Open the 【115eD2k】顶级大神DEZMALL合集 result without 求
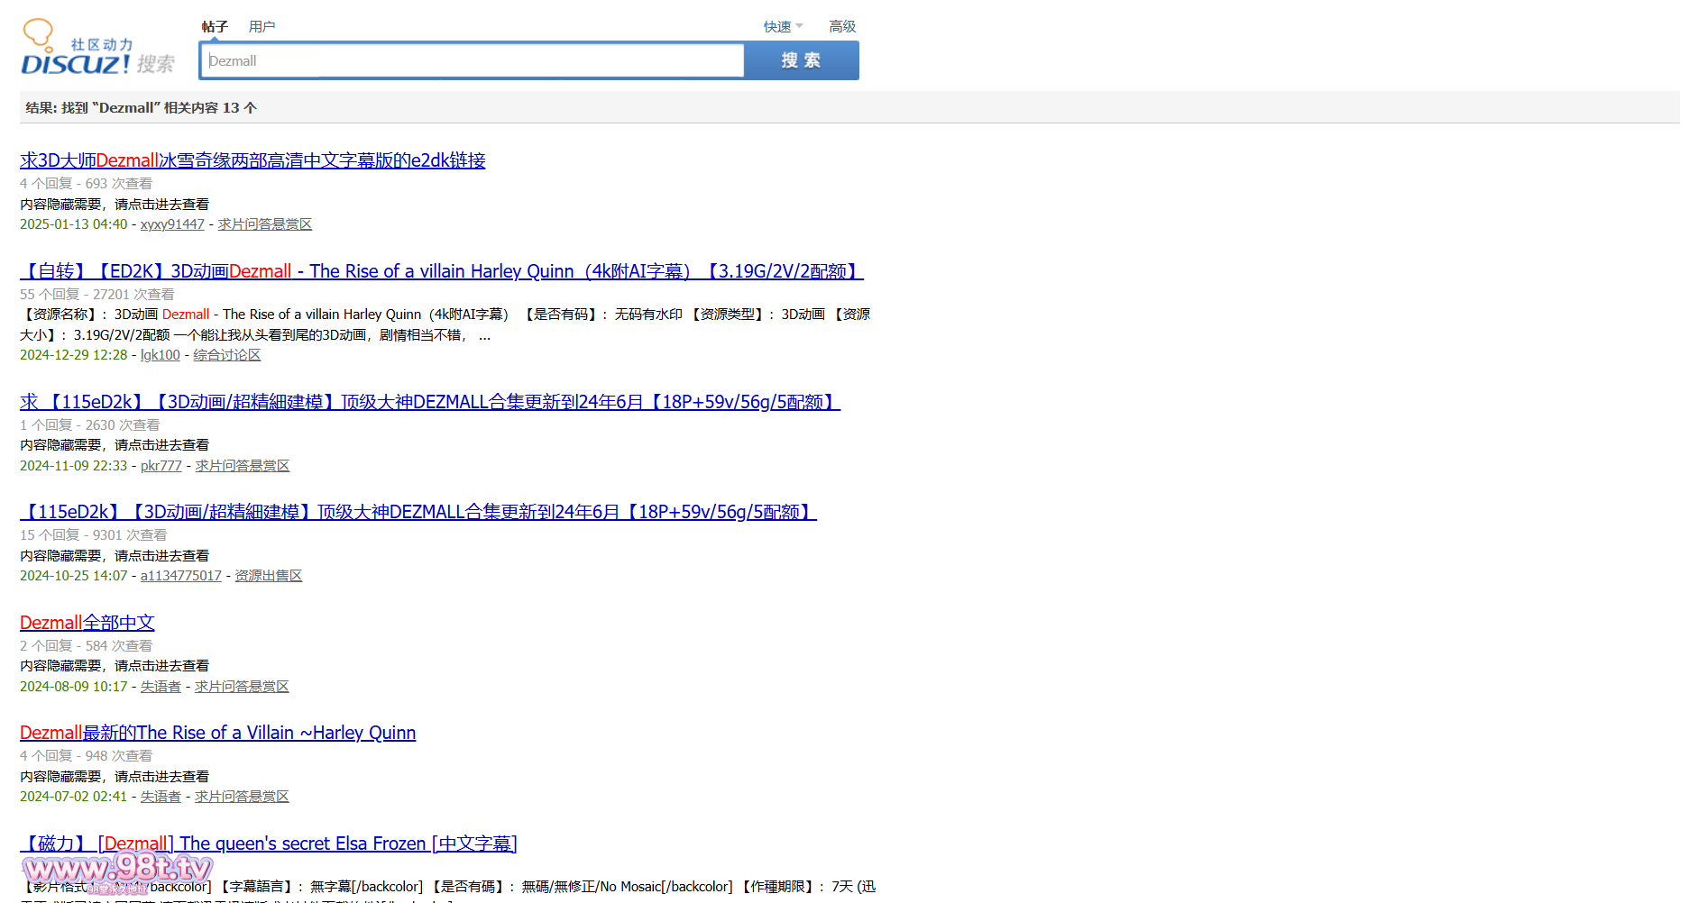 point(418,512)
